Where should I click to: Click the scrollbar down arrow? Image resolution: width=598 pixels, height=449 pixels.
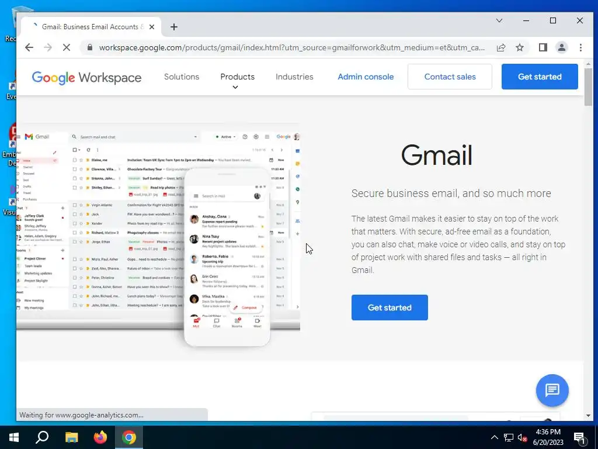(x=587, y=416)
